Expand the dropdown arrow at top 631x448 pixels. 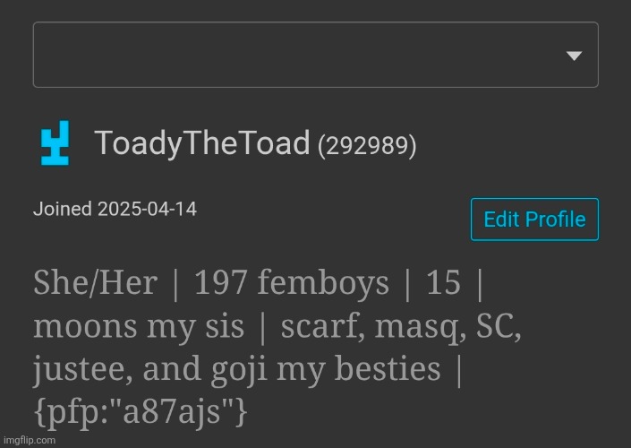(x=575, y=56)
